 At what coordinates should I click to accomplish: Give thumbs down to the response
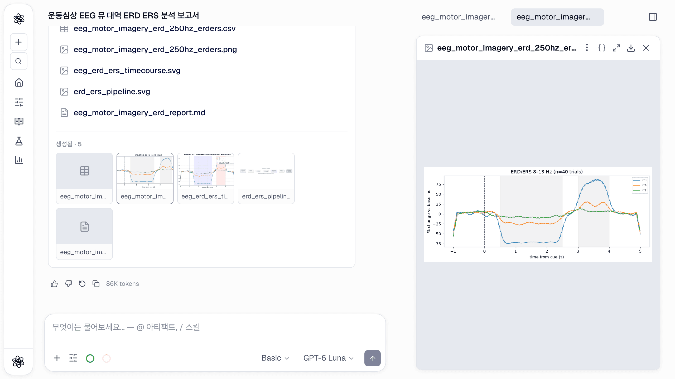pos(68,284)
